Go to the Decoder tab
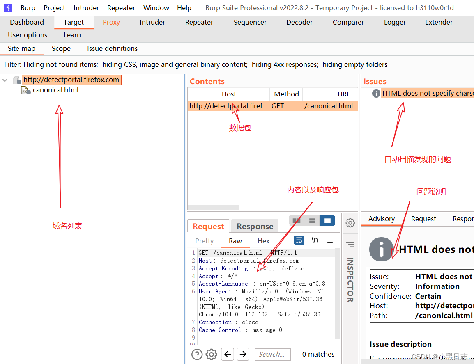This screenshot has height=364, width=474. pos(299,22)
